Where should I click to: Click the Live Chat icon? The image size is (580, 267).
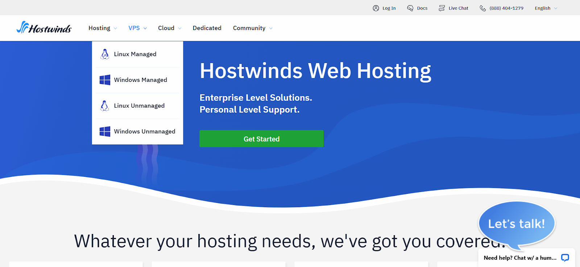(442, 8)
